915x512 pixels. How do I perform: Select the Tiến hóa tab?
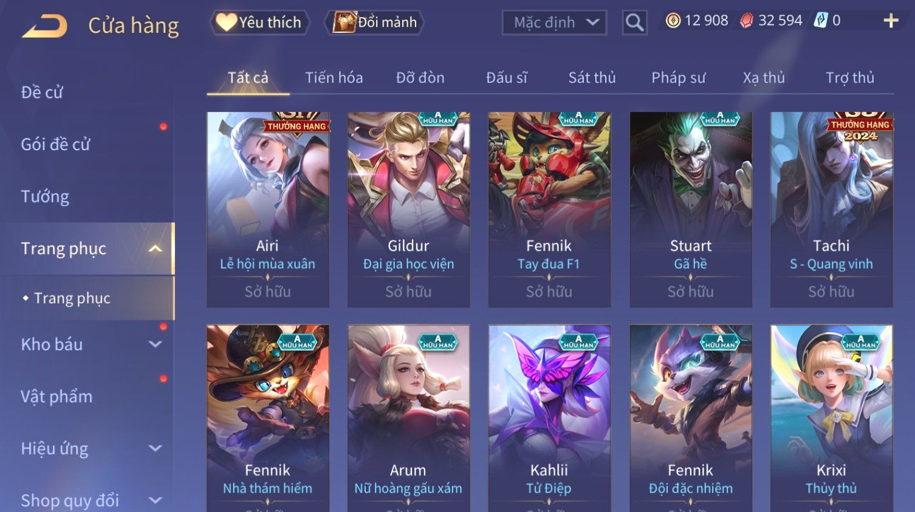334,78
